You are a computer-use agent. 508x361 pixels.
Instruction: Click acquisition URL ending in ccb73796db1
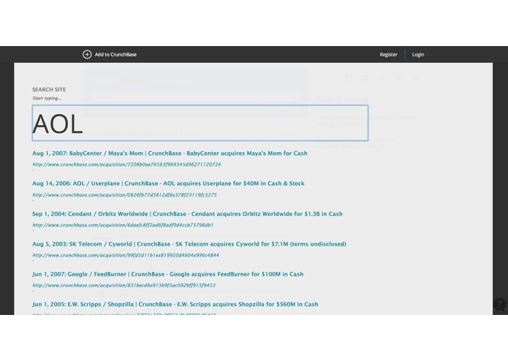pyautogui.click(x=123, y=225)
